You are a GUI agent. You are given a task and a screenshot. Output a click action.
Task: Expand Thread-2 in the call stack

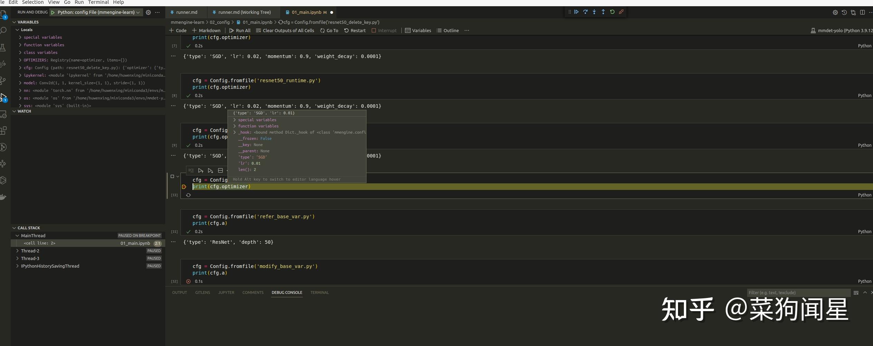pyautogui.click(x=17, y=251)
